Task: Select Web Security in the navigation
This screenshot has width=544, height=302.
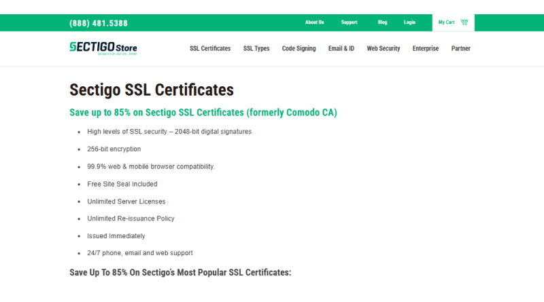Action: pos(383,48)
